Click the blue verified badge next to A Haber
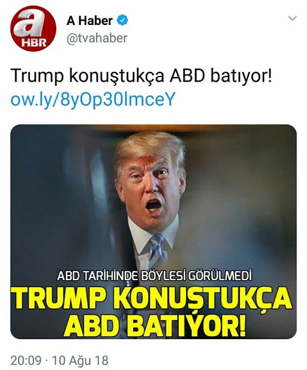 [x=122, y=21]
